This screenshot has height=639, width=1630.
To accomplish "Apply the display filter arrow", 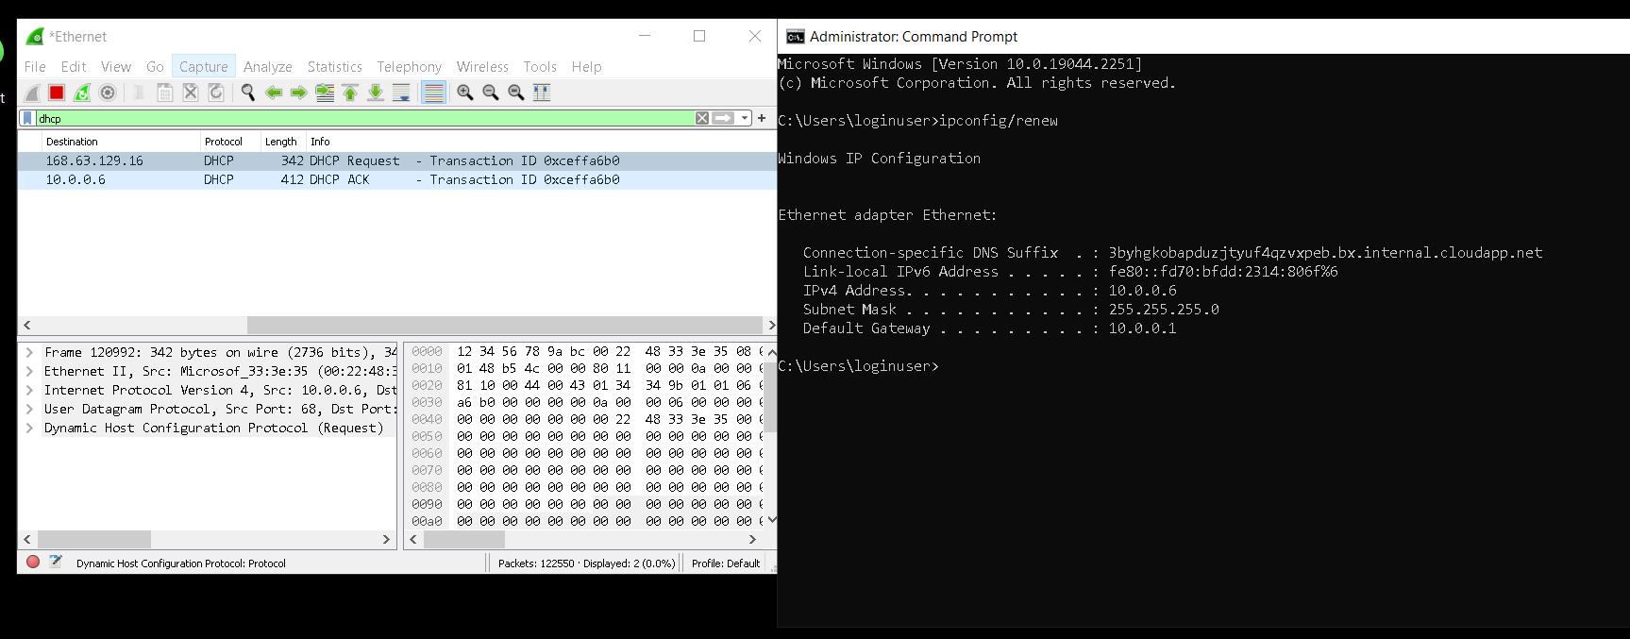I will (723, 118).
